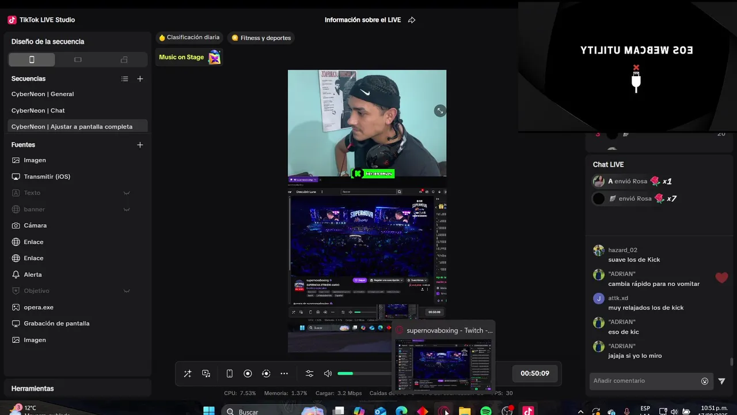This screenshot has height=415, width=737.
Task: Select the Enlace source below Cámara
Action: click(x=78, y=242)
